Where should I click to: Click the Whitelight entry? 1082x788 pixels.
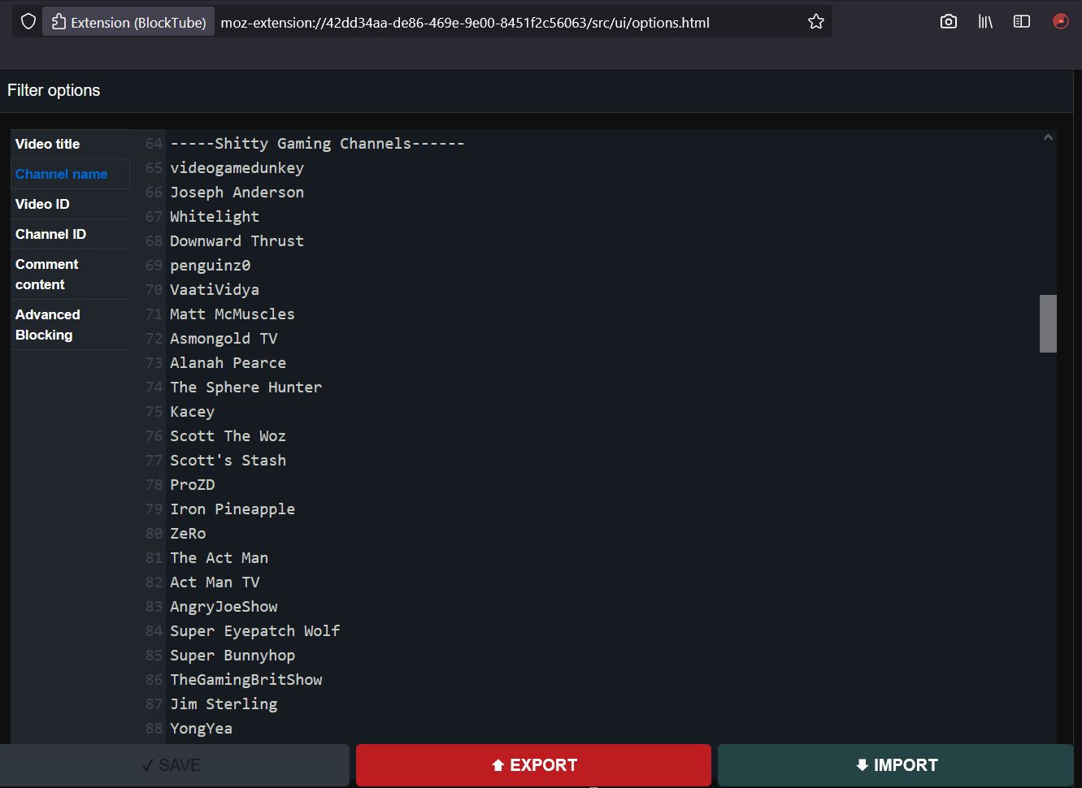coord(215,217)
